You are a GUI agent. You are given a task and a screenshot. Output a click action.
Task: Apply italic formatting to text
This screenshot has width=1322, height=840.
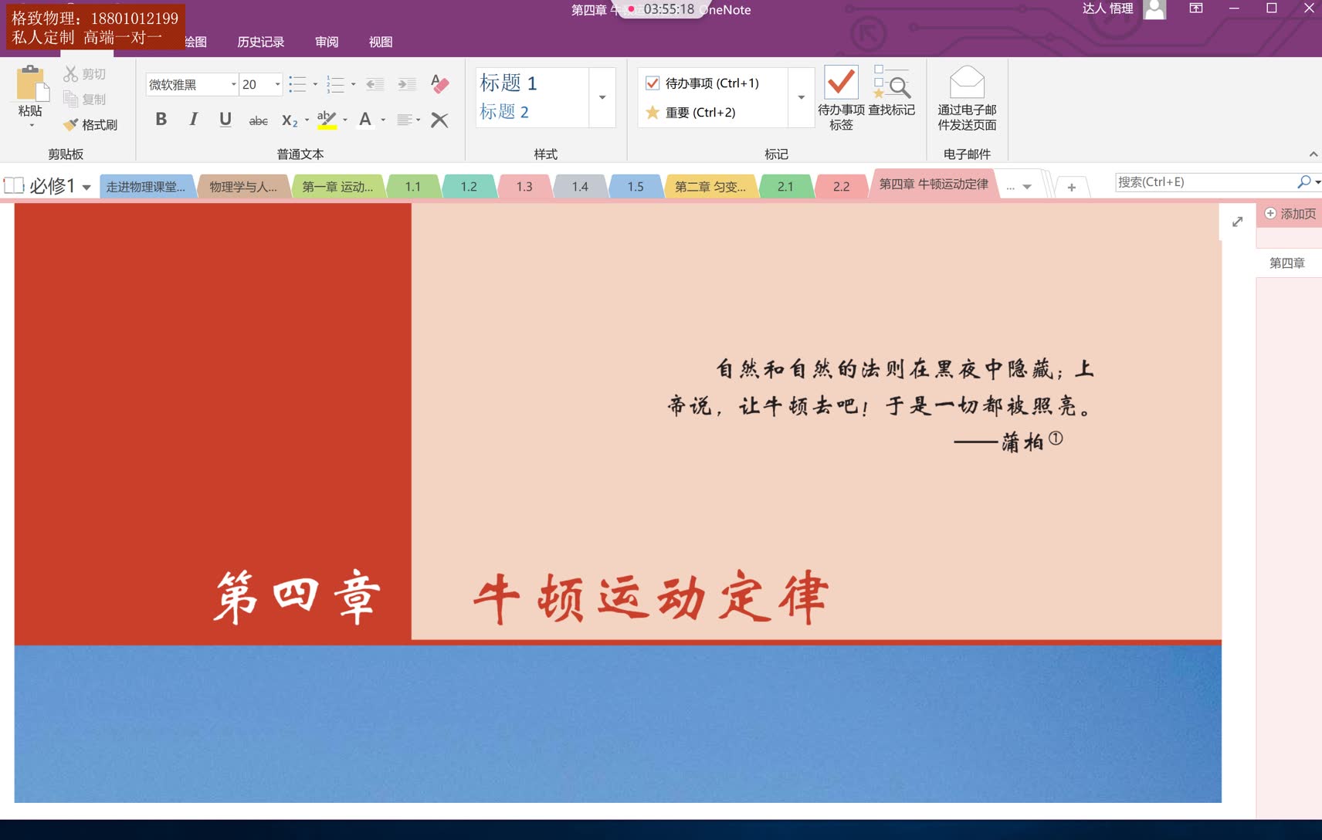[x=192, y=119]
